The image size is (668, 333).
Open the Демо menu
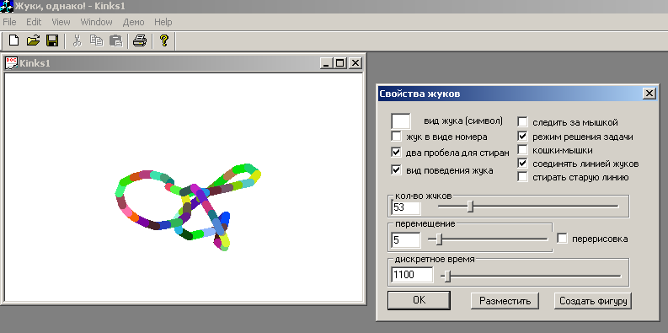[133, 22]
